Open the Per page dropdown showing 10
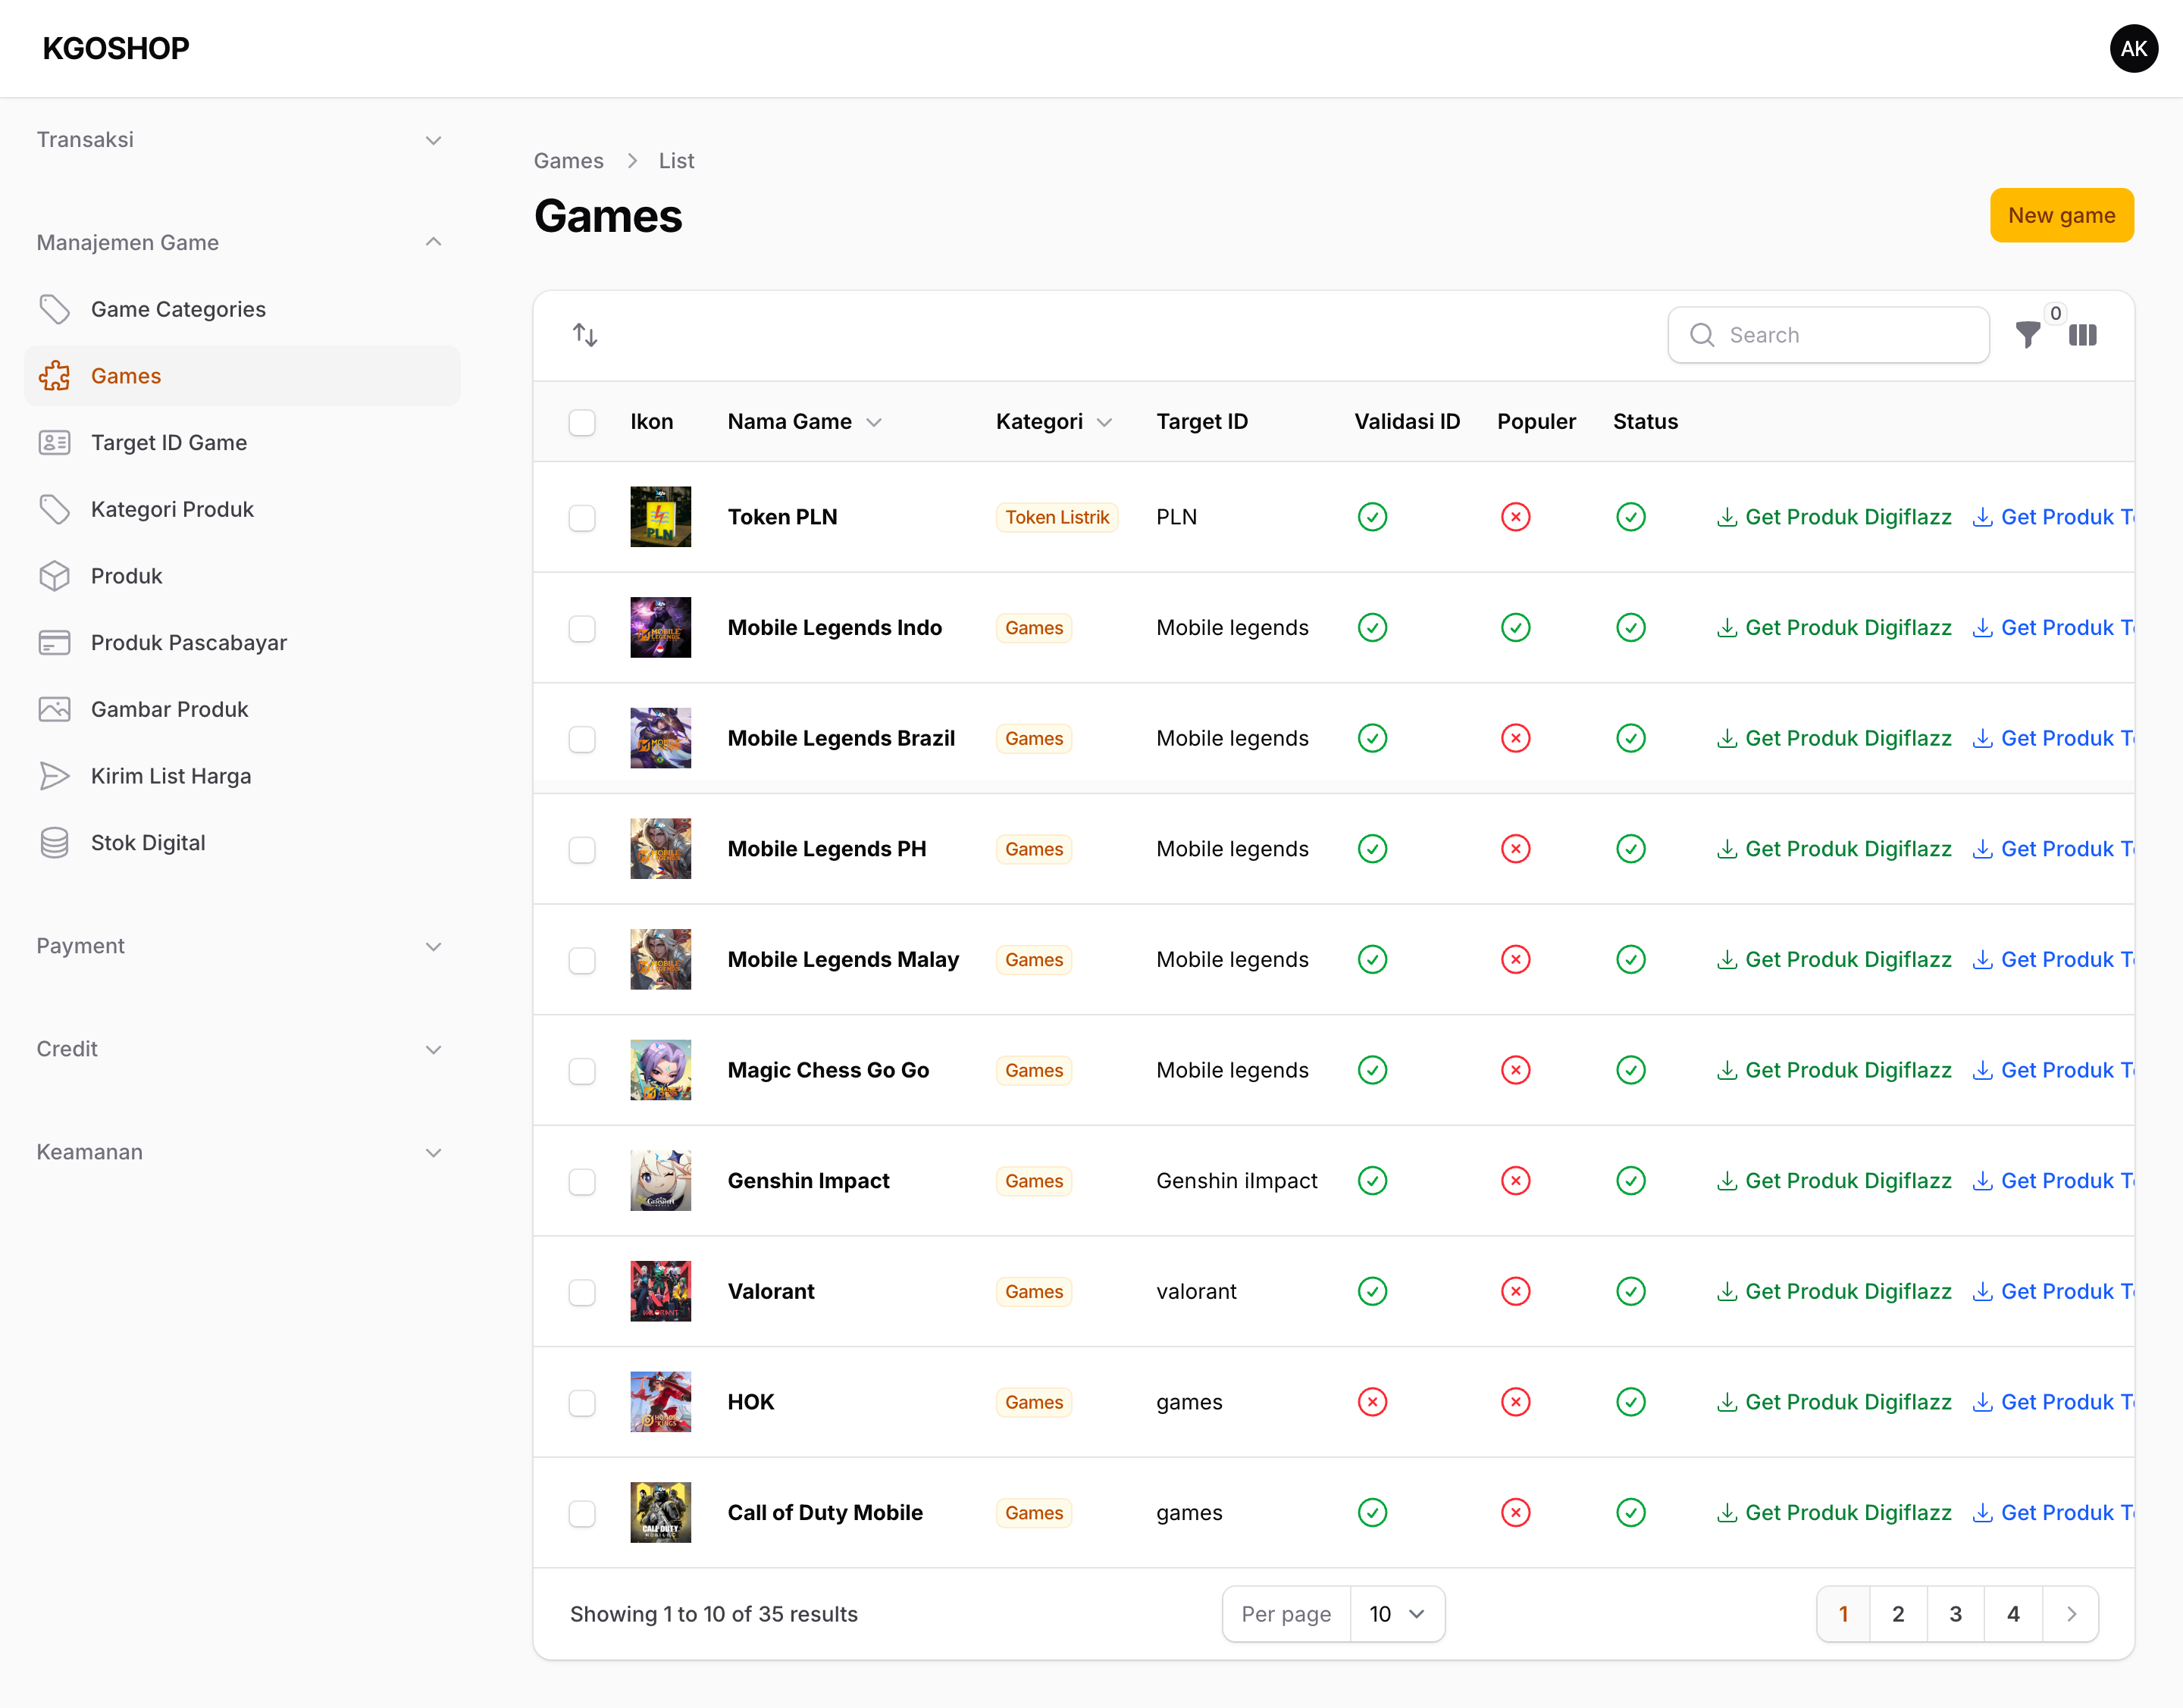This screenshot has width=2183, height=1708. [1397, 1614]
